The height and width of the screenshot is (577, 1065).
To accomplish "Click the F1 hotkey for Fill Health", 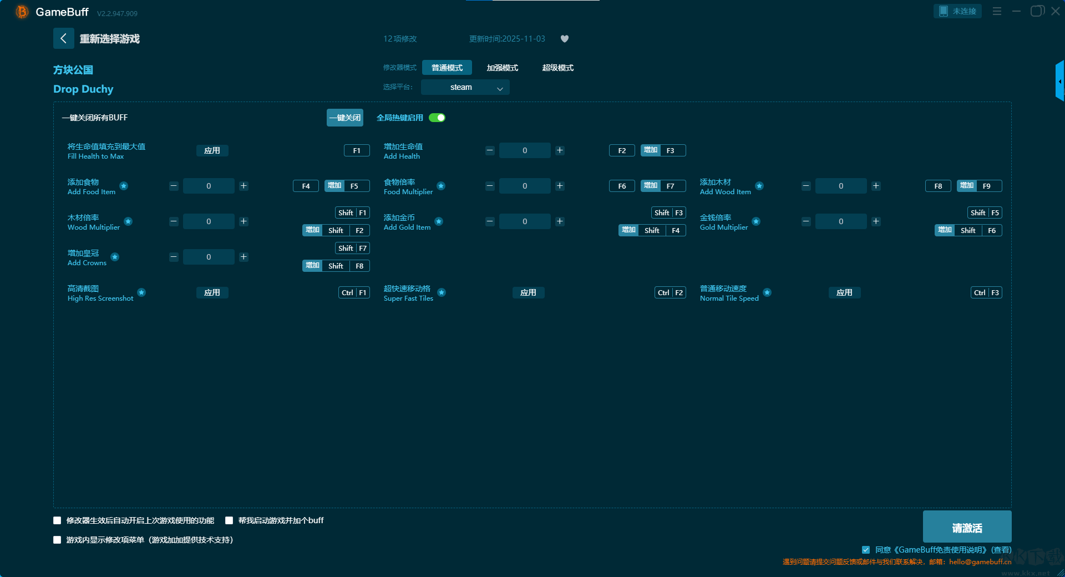I will (x=357, y=150).
